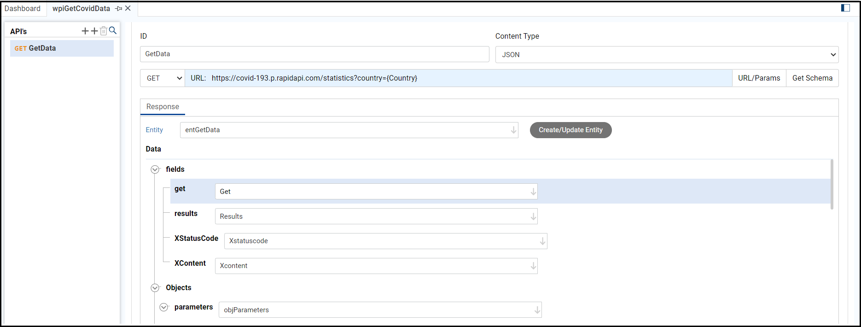861x327 pixels.
Task: Delete selected API with trash icon
Action: click(x=104, y=31)
